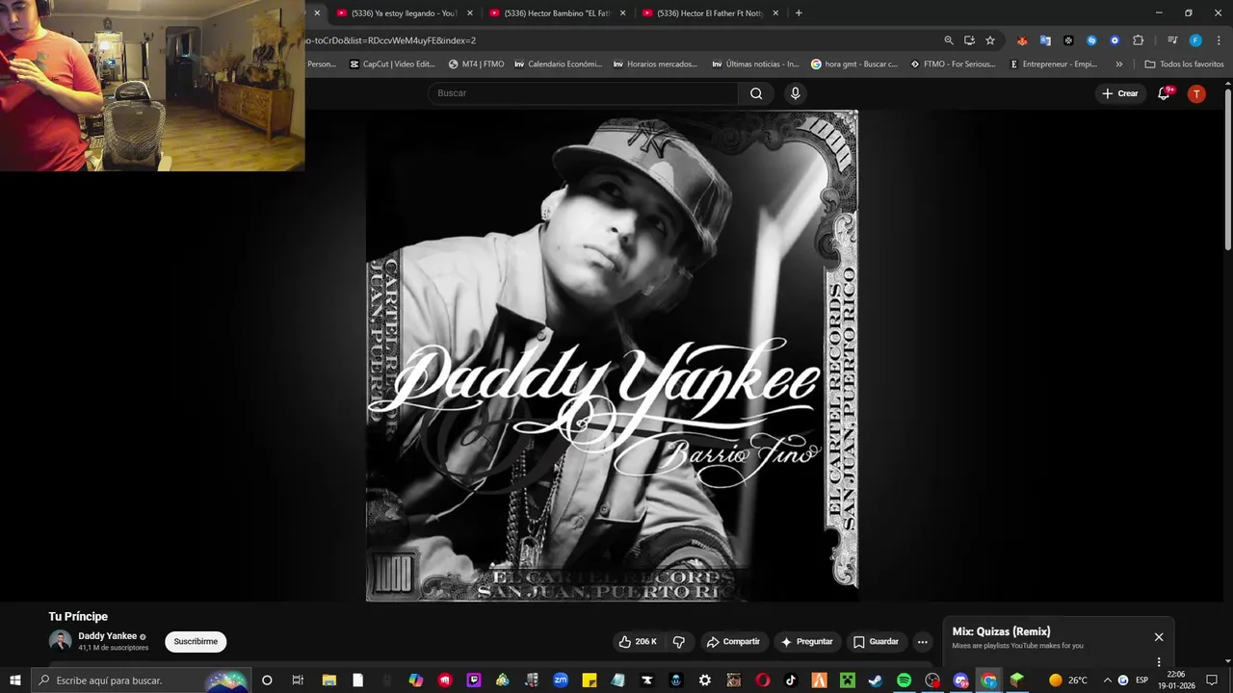Open Steam from the taskbar
Image resolution: width=1233 pixels, height=693 pixels.
pyautogui.click(x=876, y=680)
